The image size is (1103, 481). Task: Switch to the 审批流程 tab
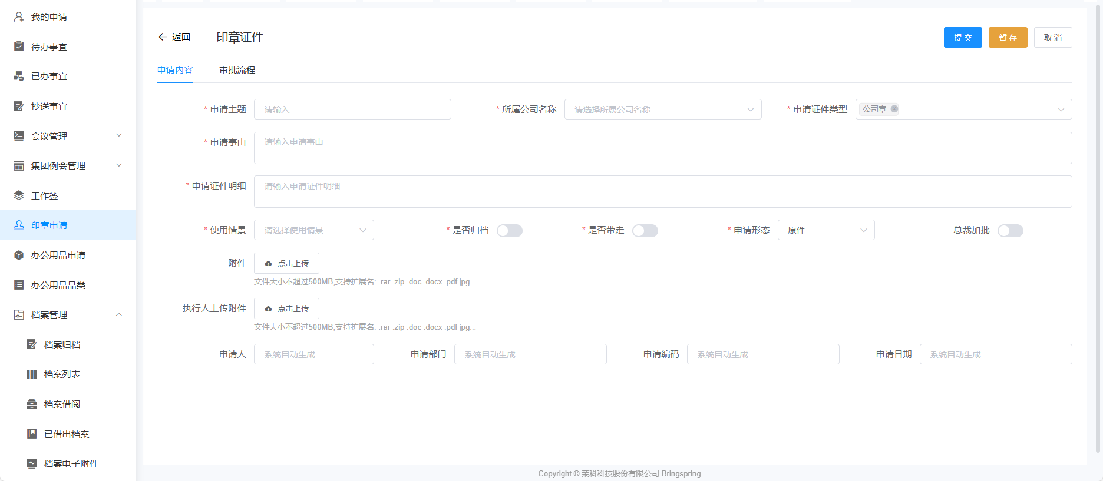pos(237,70)
